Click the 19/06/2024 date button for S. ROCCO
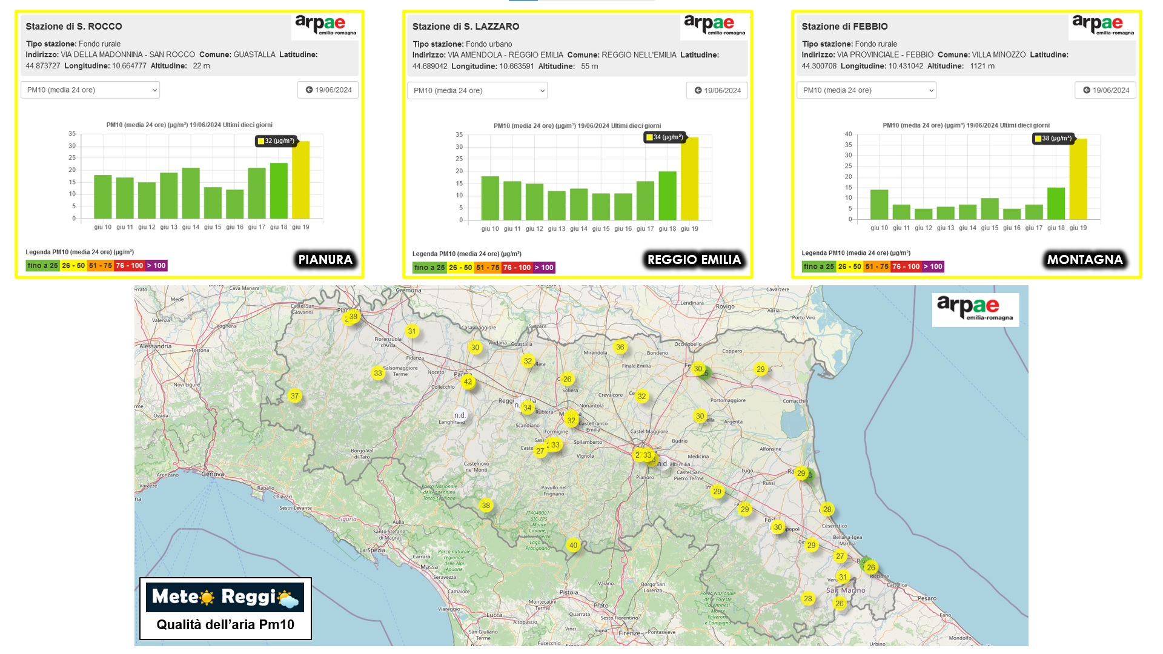 coord(328,90)
